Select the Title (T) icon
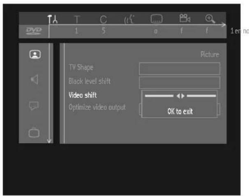The width and height of the screenshot is (249, 196). pos(76,19)
